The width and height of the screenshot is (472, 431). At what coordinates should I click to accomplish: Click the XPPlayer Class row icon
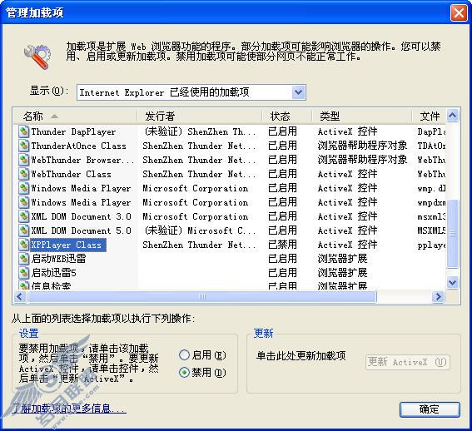pyautogui.click(x=23, y=245)
